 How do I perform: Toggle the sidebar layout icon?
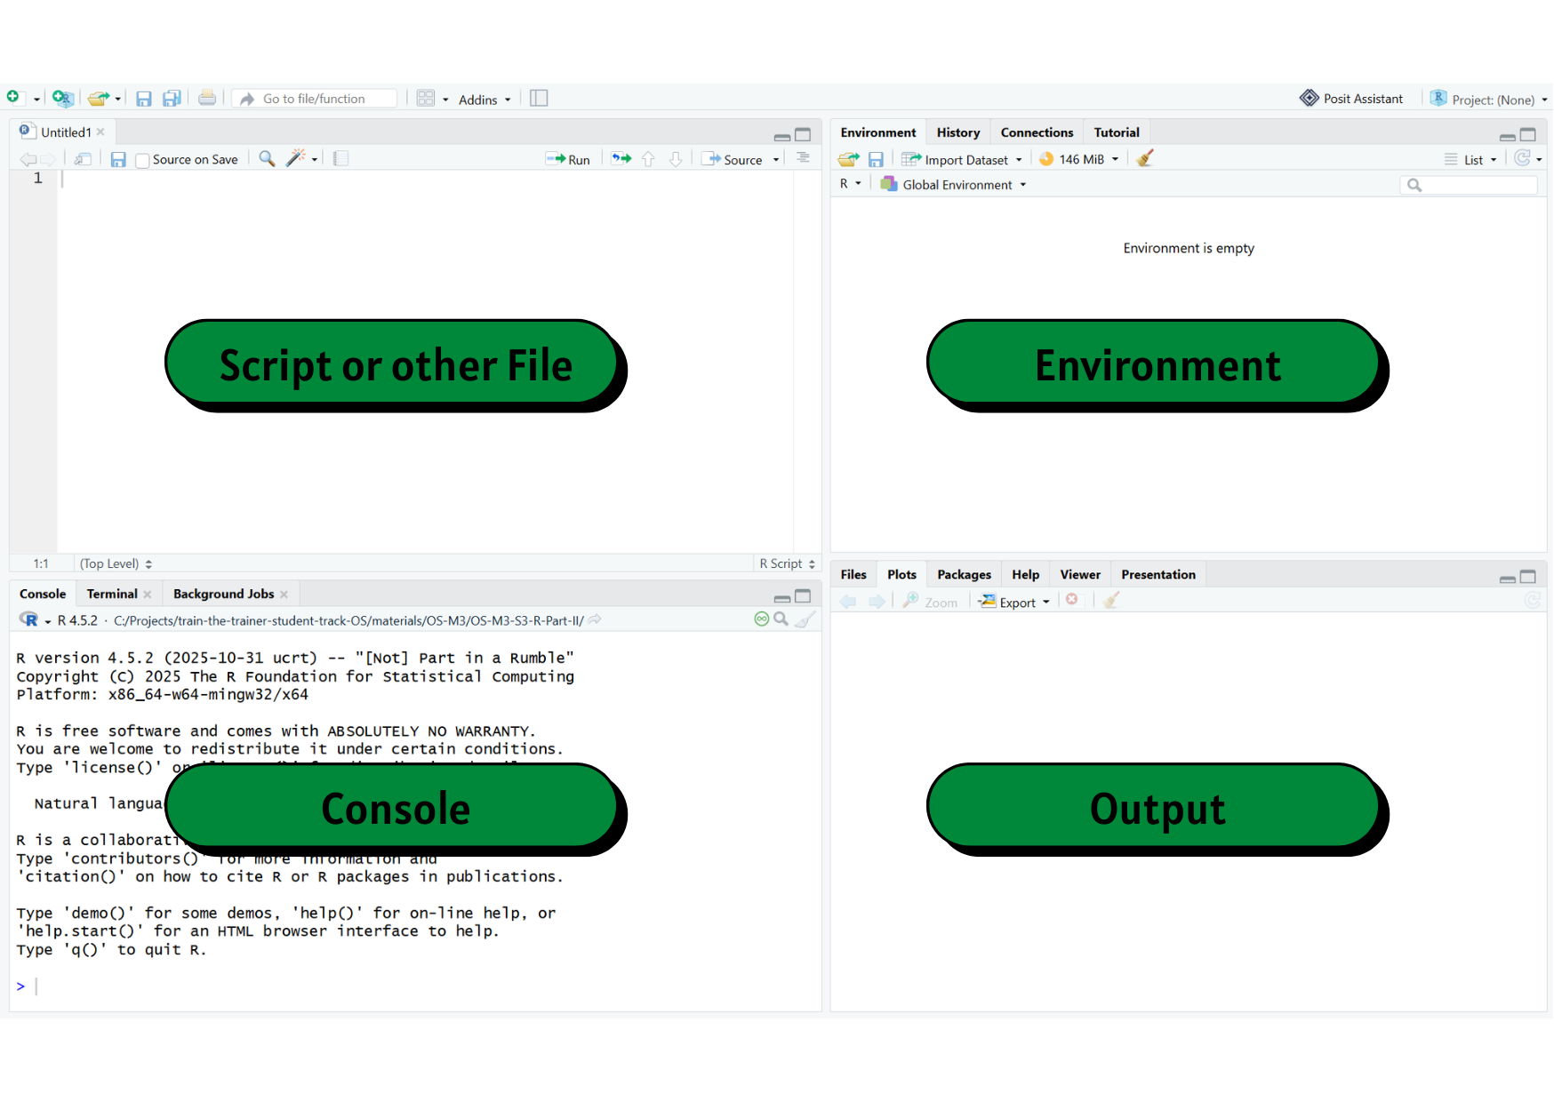pyautogui.click(x=539, y=98)
